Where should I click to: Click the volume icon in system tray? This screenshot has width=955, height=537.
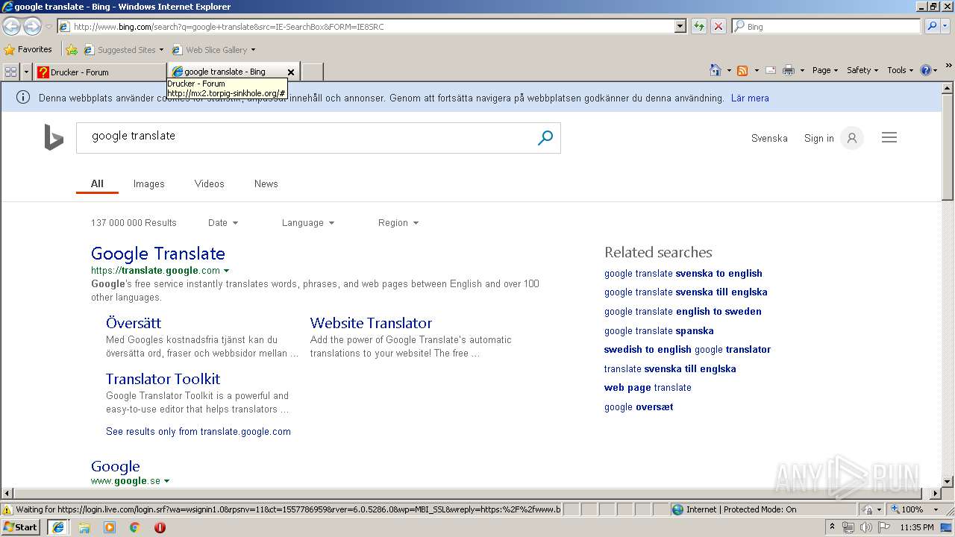[x=865, y=527]
